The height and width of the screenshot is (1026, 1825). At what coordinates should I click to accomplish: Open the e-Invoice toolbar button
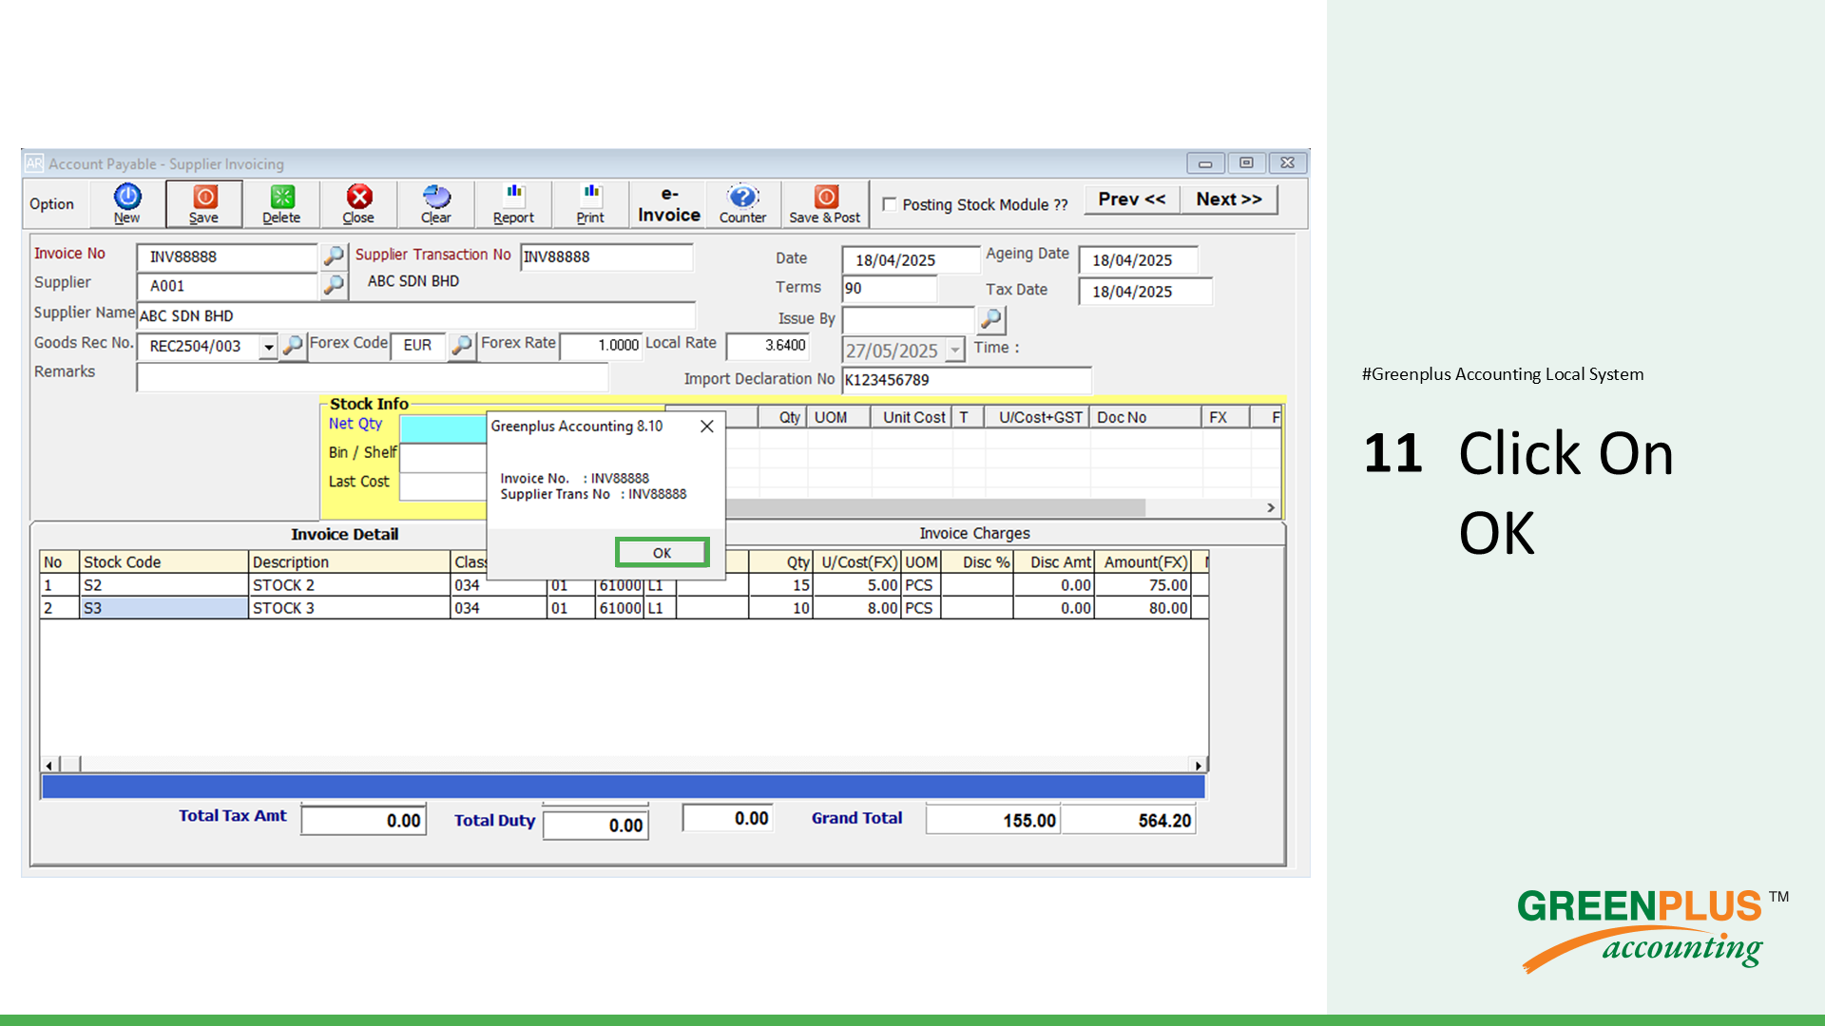669,204
